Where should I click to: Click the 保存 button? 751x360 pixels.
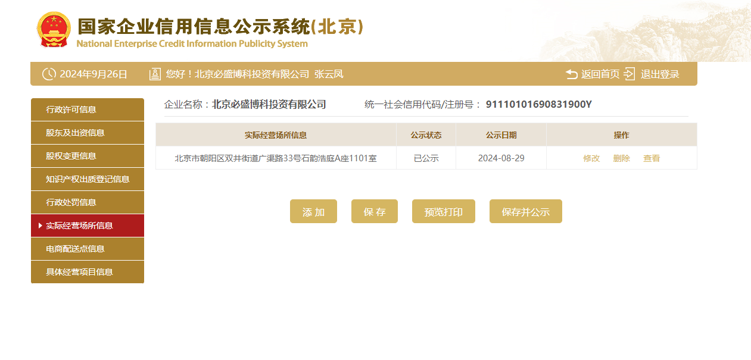click(375, 211)
